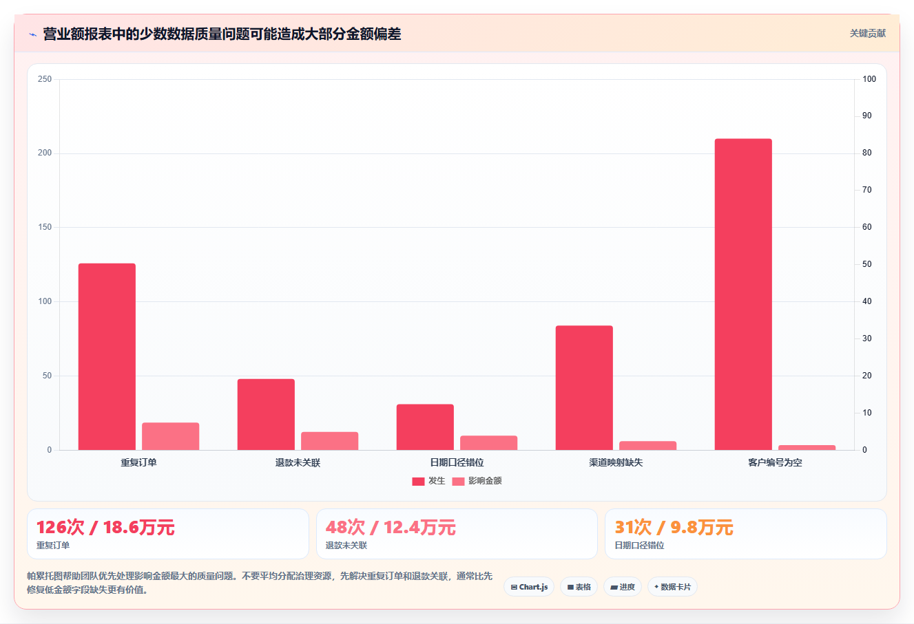The image size is (914, 624).
Task: Open the 48次 / 12.4万元 data card
Action: pyautogui.click(x=457, y=534)
